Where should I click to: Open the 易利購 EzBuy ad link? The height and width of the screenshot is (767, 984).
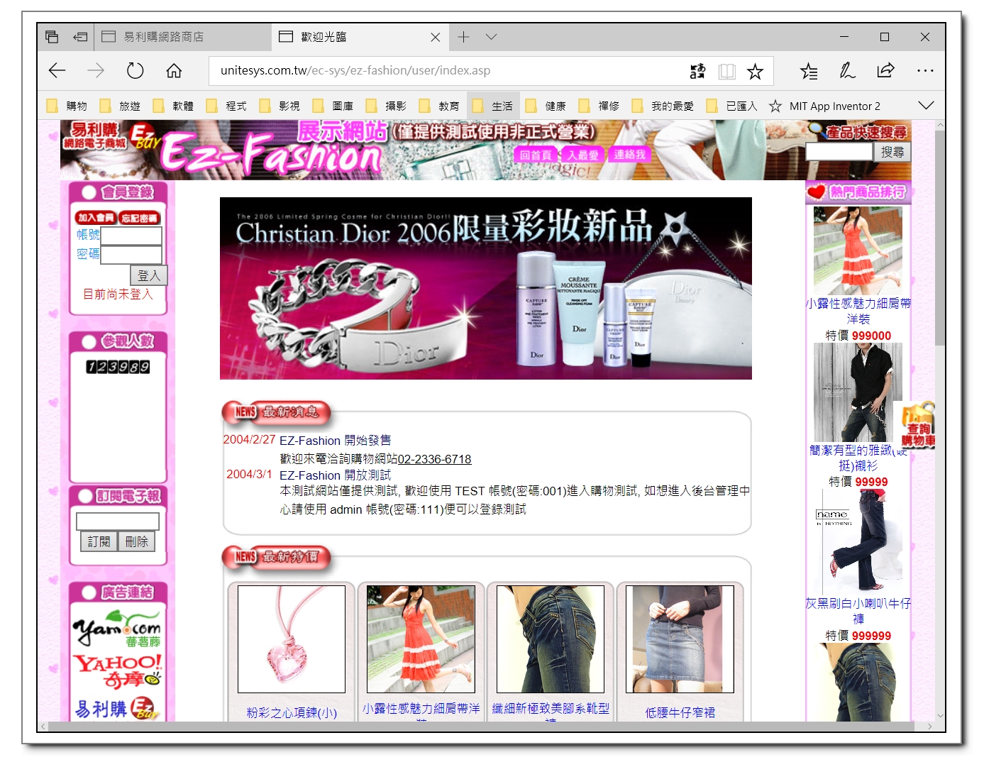[116, 707]
